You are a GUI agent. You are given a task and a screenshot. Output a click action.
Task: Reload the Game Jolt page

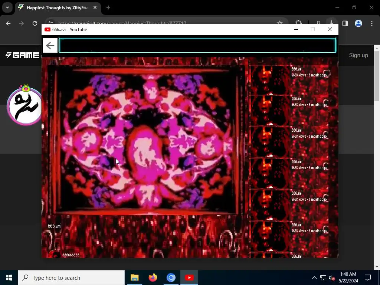[x=35, y=23]
